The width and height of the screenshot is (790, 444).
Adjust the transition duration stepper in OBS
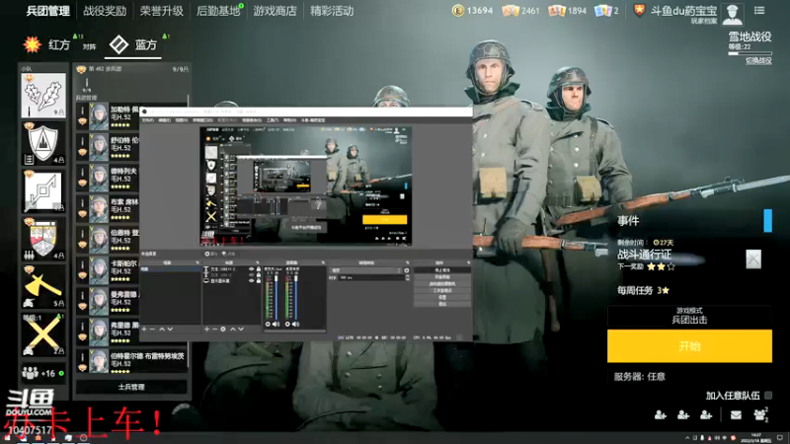tap(407, 277)
